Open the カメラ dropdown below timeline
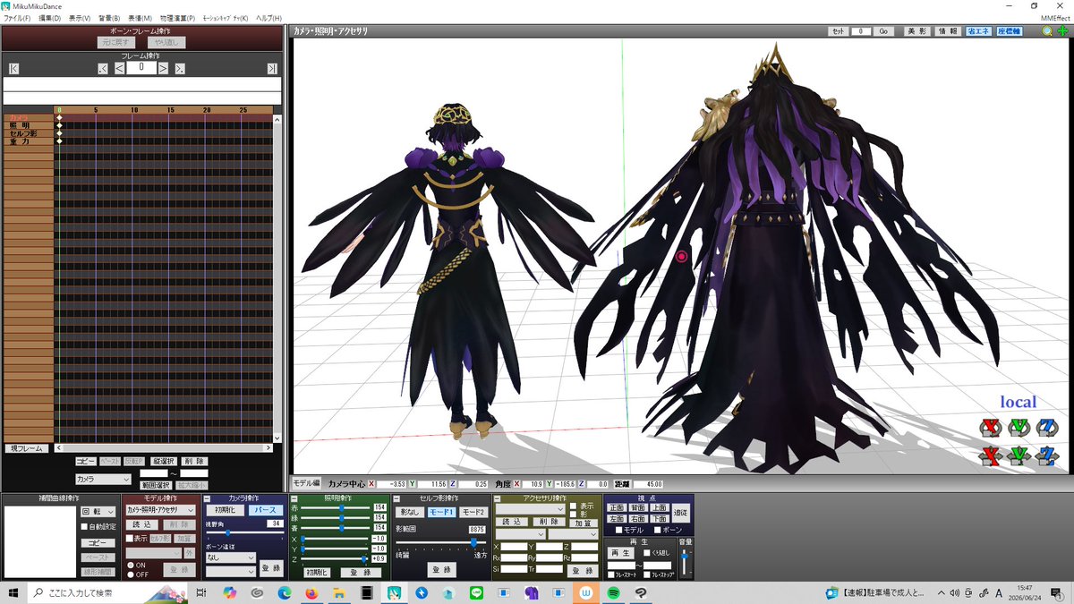 [103, 480]
